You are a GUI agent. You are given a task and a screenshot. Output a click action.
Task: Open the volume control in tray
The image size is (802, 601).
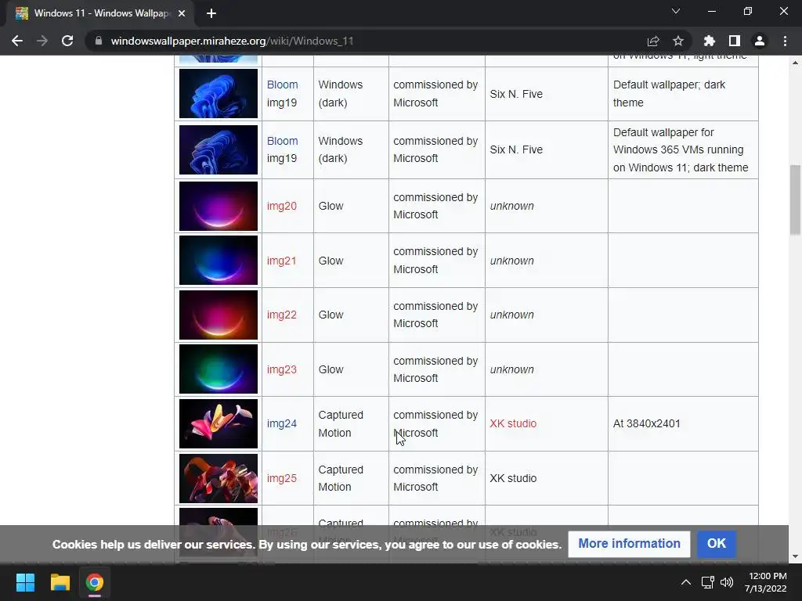pyautogui.click(x=726, y=582)
